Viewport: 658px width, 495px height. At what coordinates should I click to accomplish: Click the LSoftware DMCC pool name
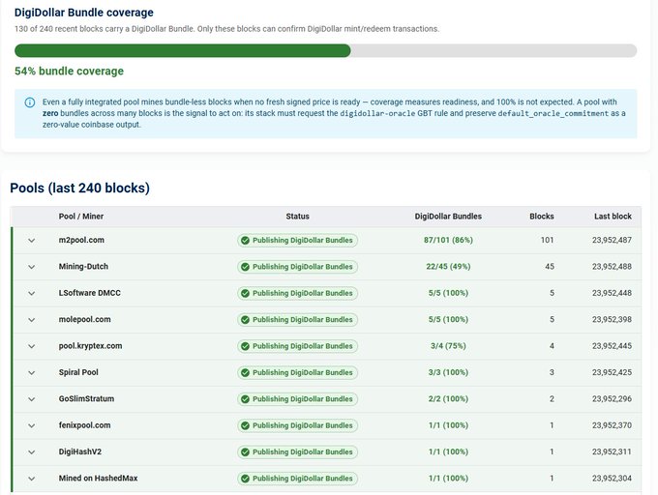point(89,293)
